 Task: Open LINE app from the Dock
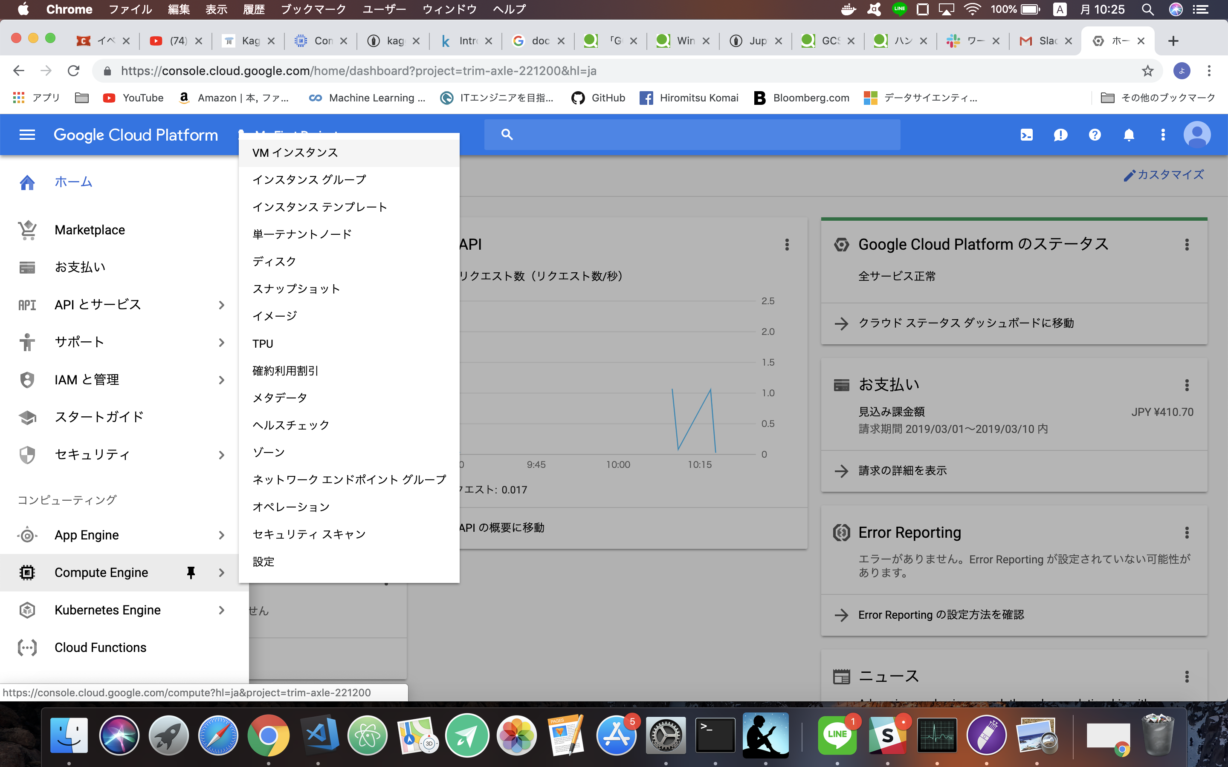pos(837,735)
